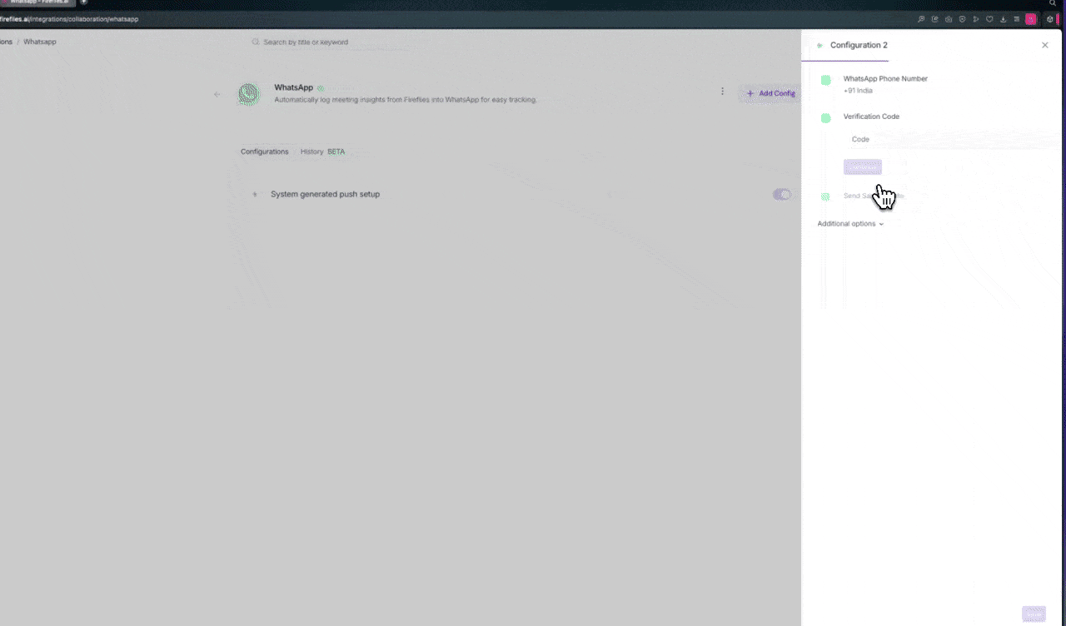Open the magnifier search icon in the top toolbar

pos(921,19)
